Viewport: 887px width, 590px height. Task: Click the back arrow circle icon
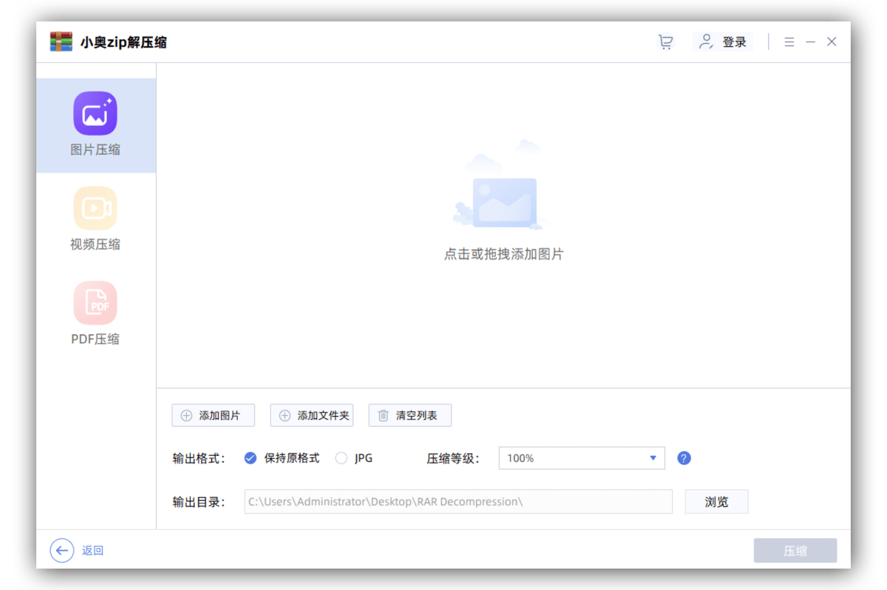coord(62,550)
